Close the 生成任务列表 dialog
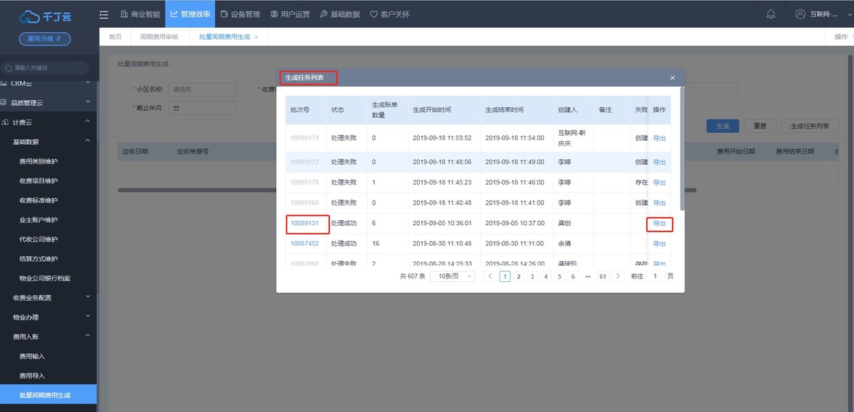This screenshot has width=854, height=412. pyautogui.click(x=673, y=77)
